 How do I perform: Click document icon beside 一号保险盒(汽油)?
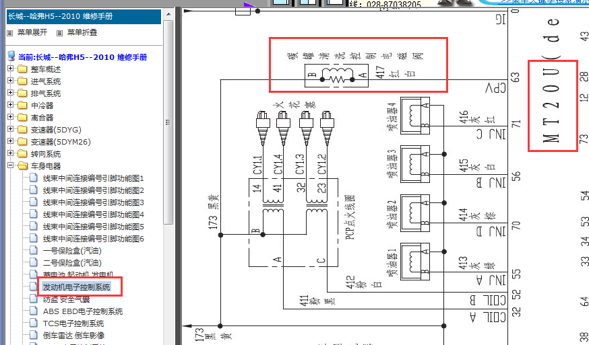[34, 250]
